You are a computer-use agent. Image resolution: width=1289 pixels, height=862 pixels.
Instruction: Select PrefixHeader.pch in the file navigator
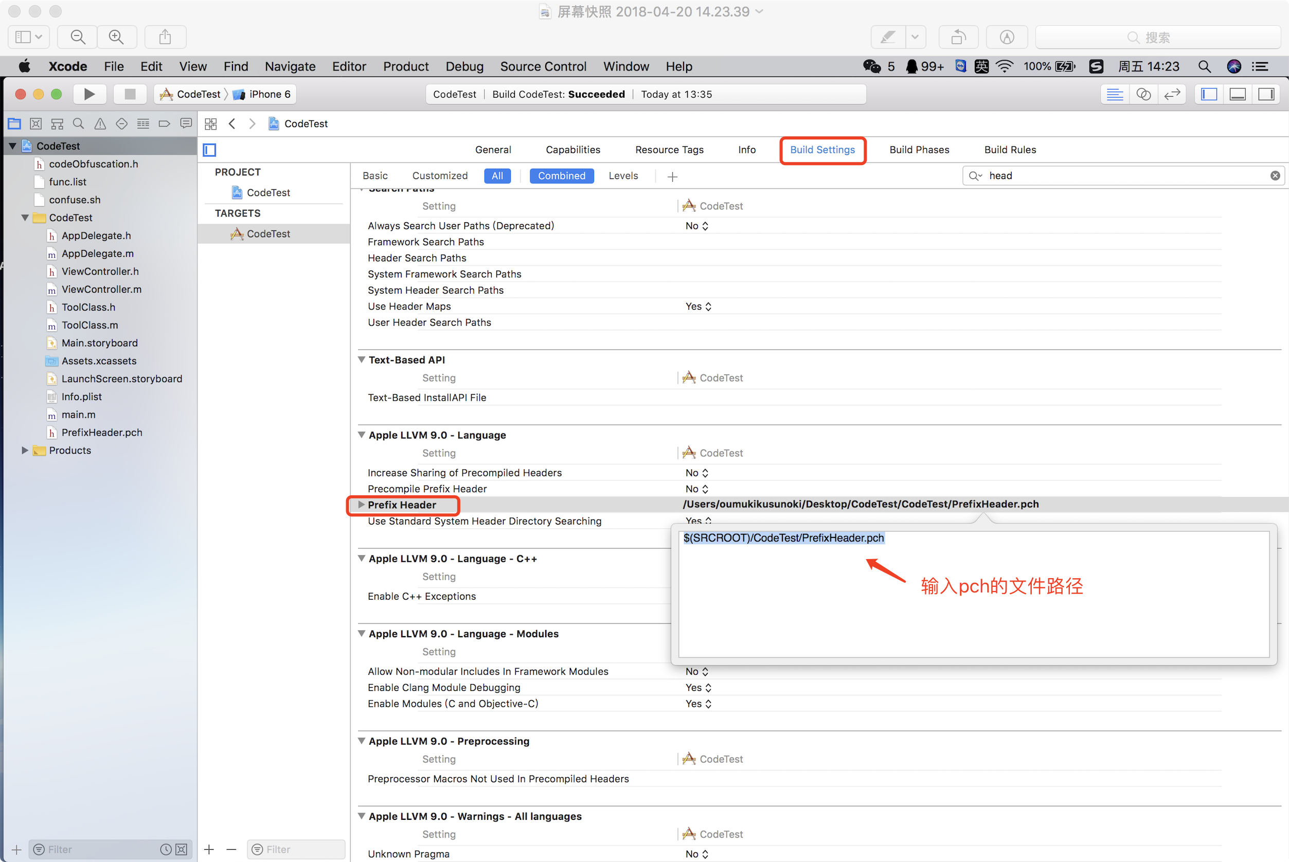[102, 433]
